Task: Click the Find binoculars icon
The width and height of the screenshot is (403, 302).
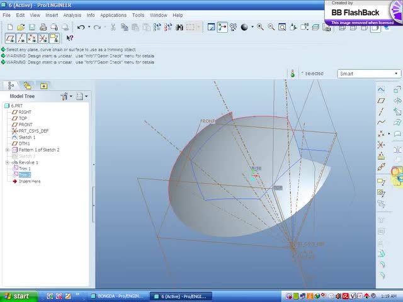Action: pyautogui.click(x=179, y=27)
